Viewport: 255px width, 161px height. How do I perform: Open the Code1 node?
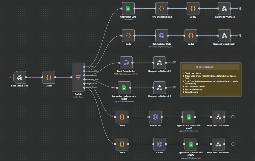pyautogui.click(x=49, y=77)
